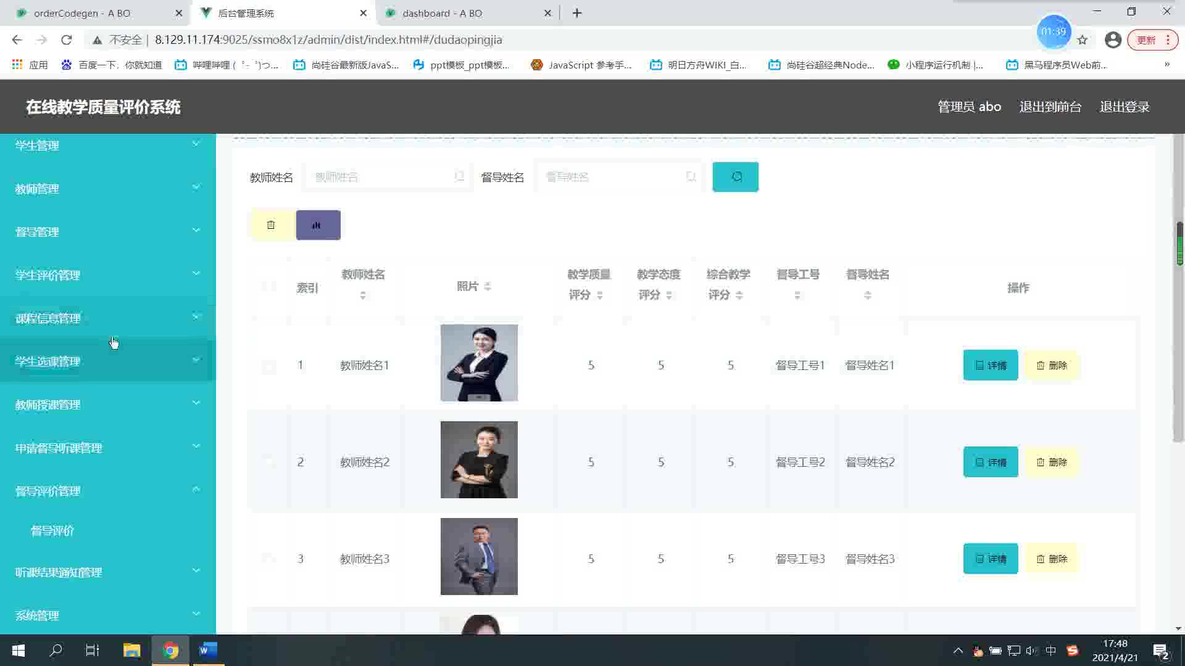Reload the page in the browser

pyautogui.click(x=67, y=40)
